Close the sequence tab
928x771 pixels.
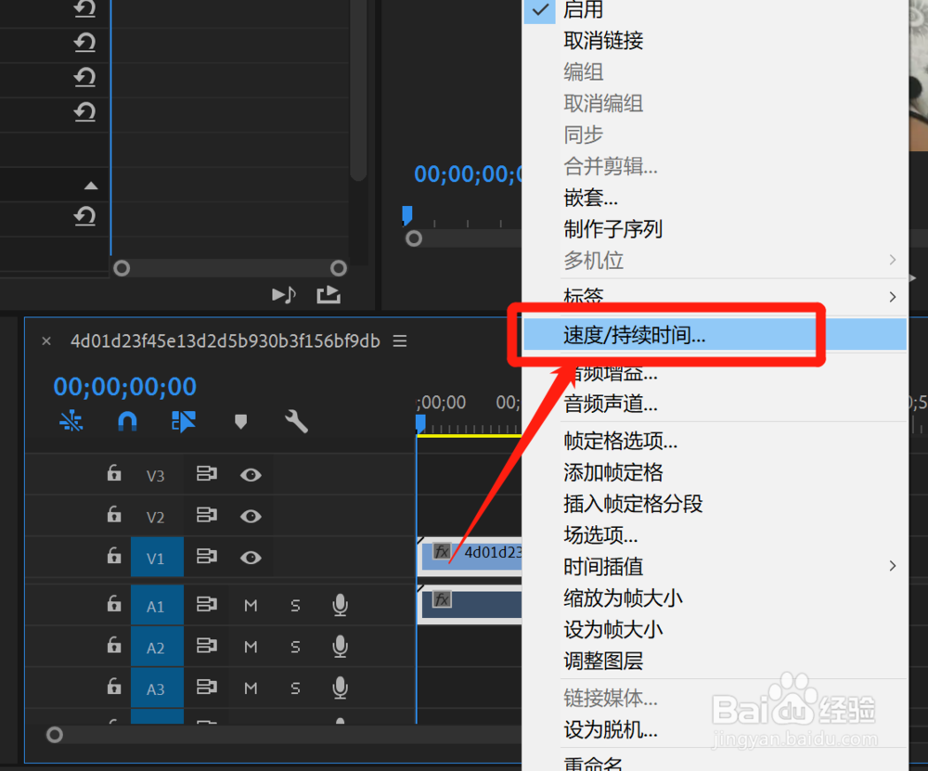click(46, 341)
